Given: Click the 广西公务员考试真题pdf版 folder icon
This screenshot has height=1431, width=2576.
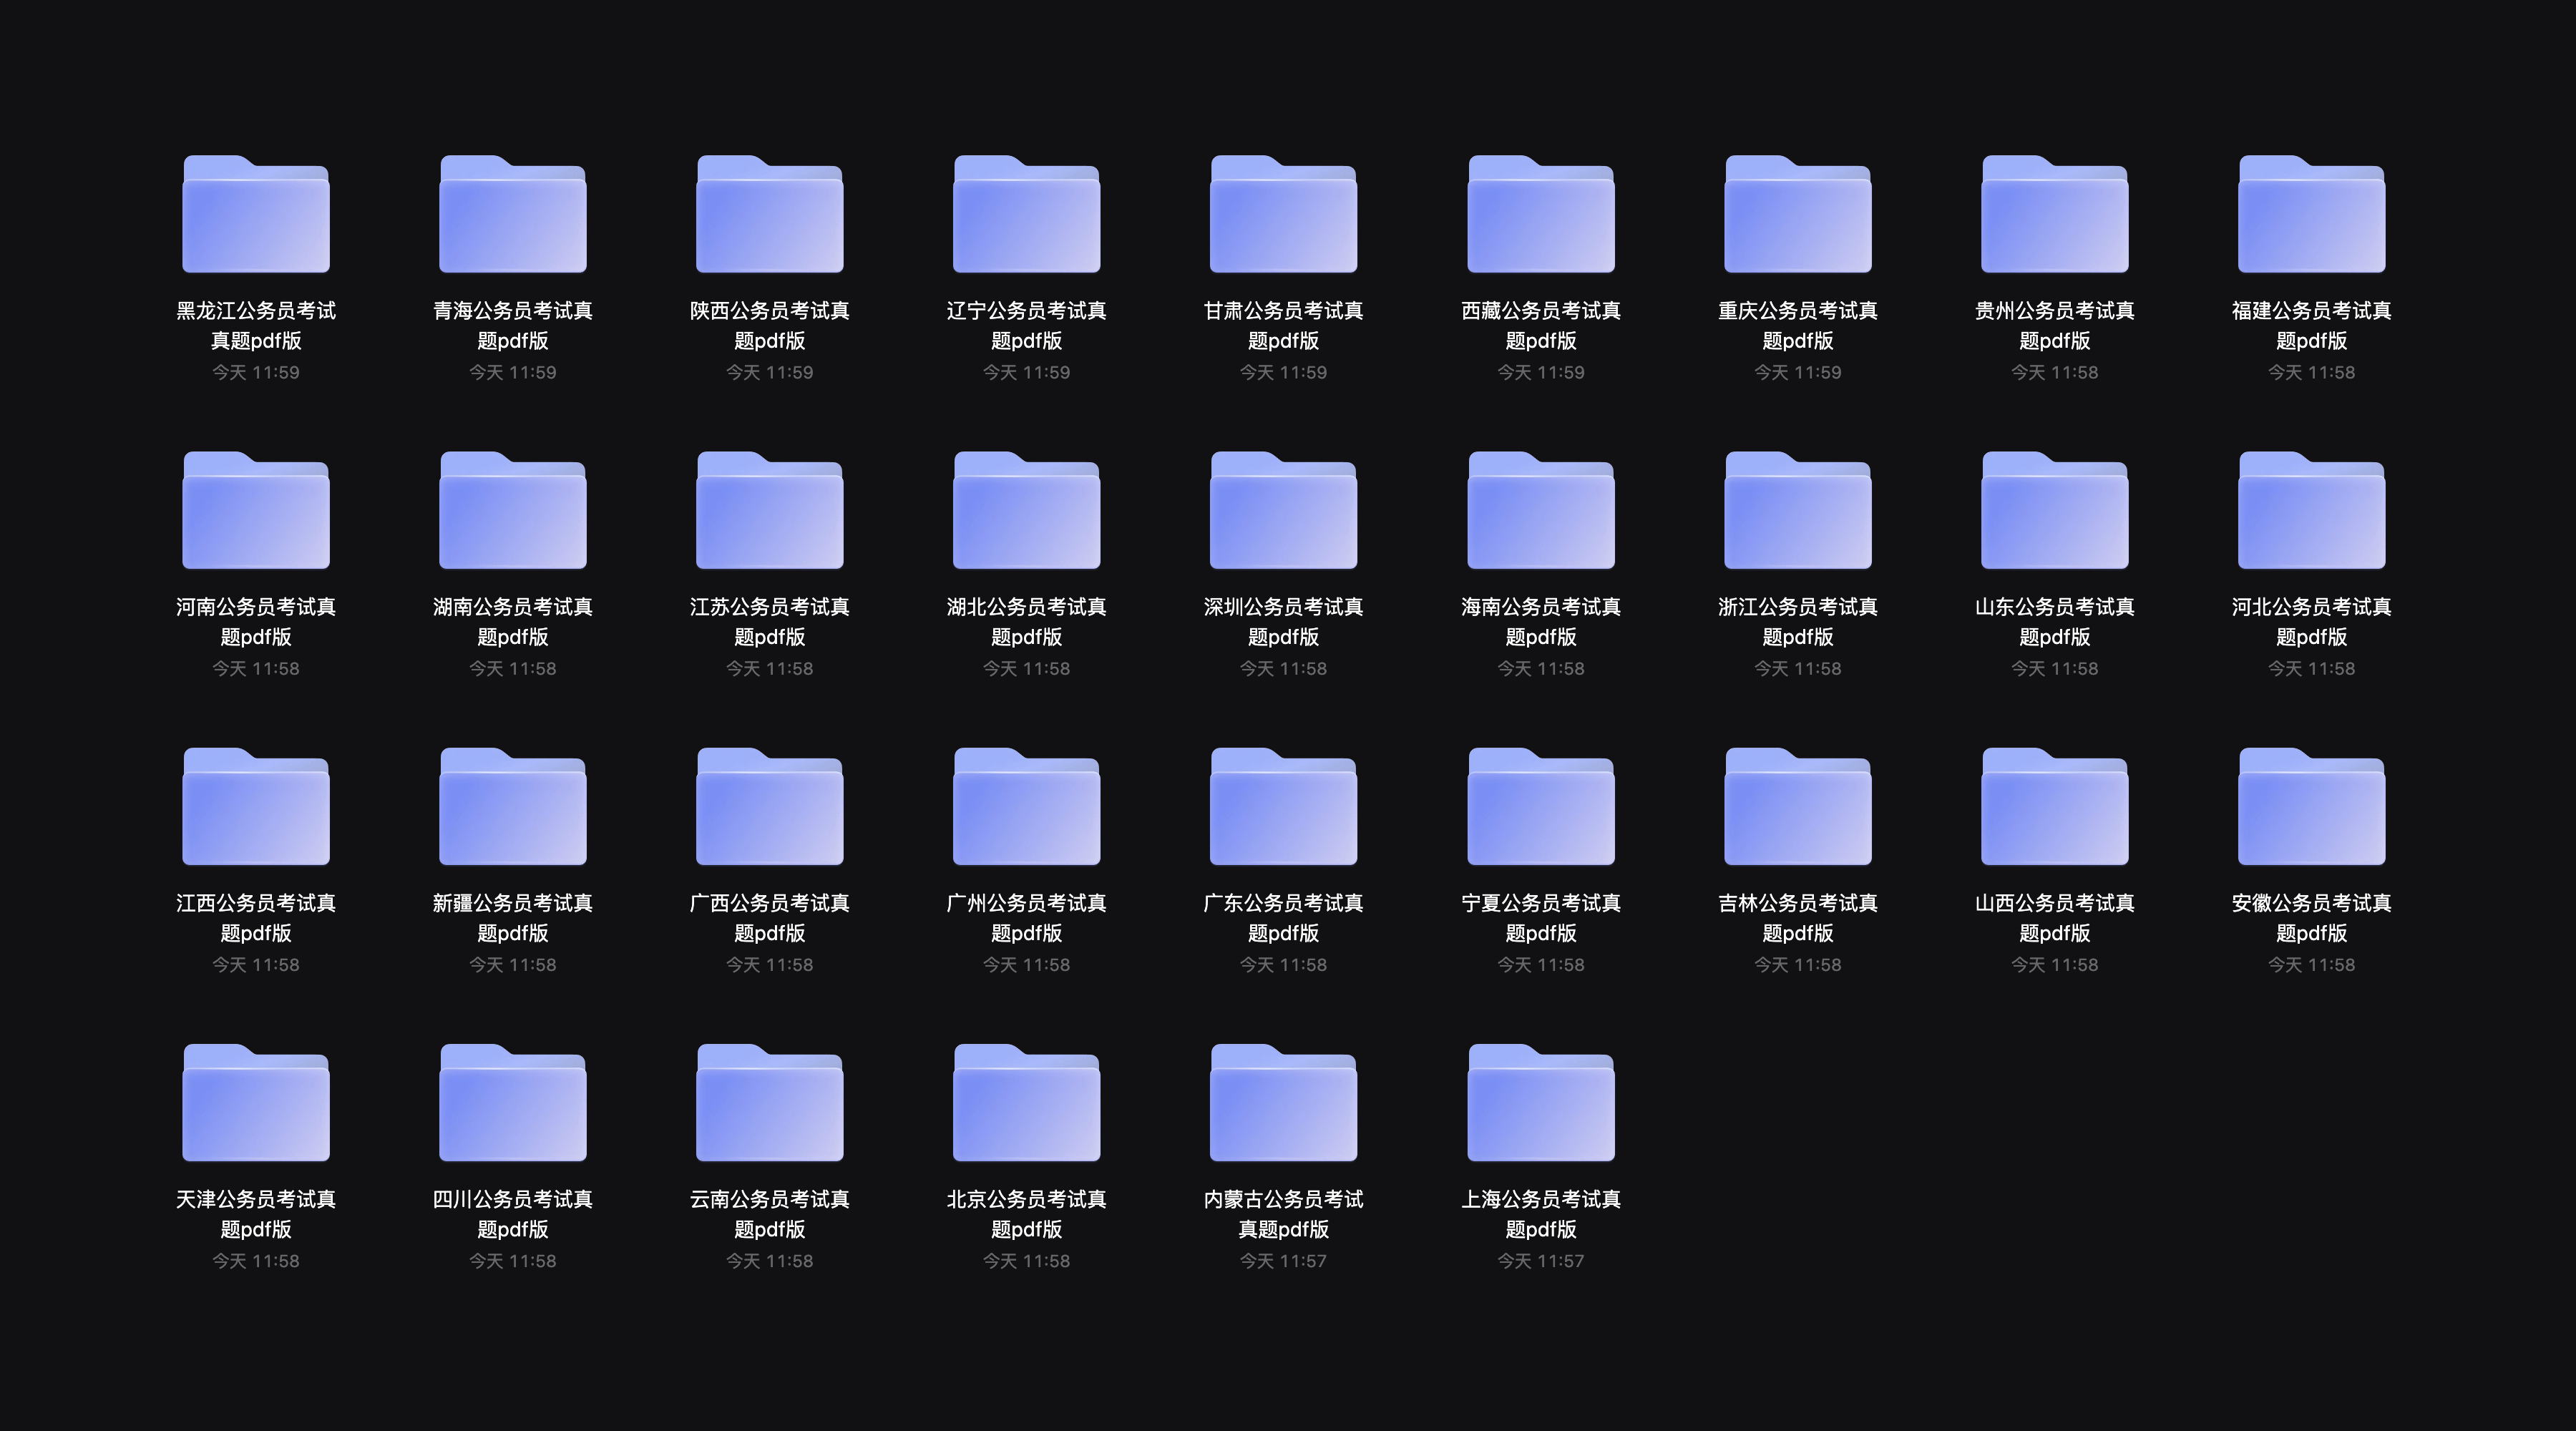Looking at the screenshot, I should pos(770,806).
